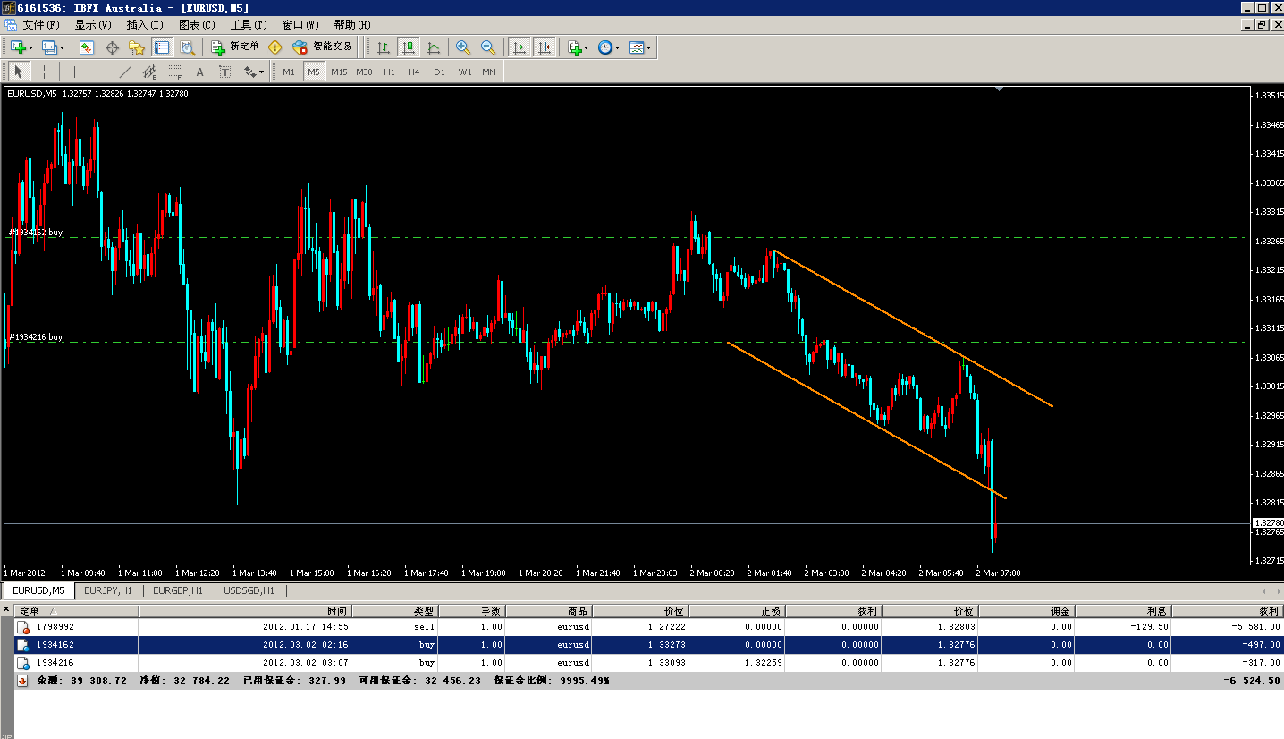Image resolution: width=1284 pixels, height=739 pixels.
Task: Switch to the EURJPY,H1 chart tab
Action: pyautogui.click(x=108, y=590)
